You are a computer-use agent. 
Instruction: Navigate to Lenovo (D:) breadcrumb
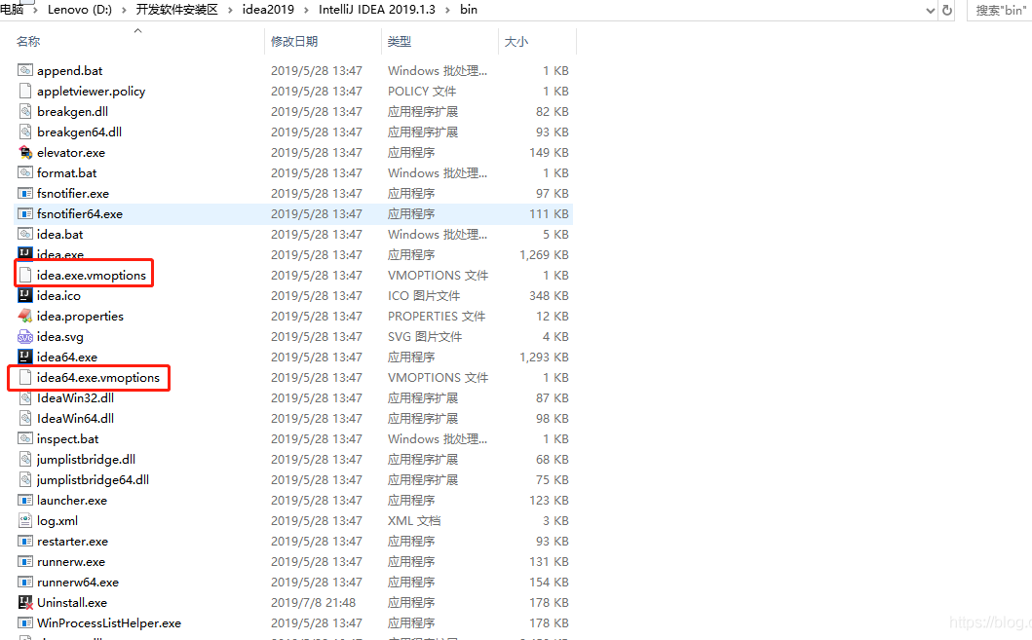click(80, 10)
